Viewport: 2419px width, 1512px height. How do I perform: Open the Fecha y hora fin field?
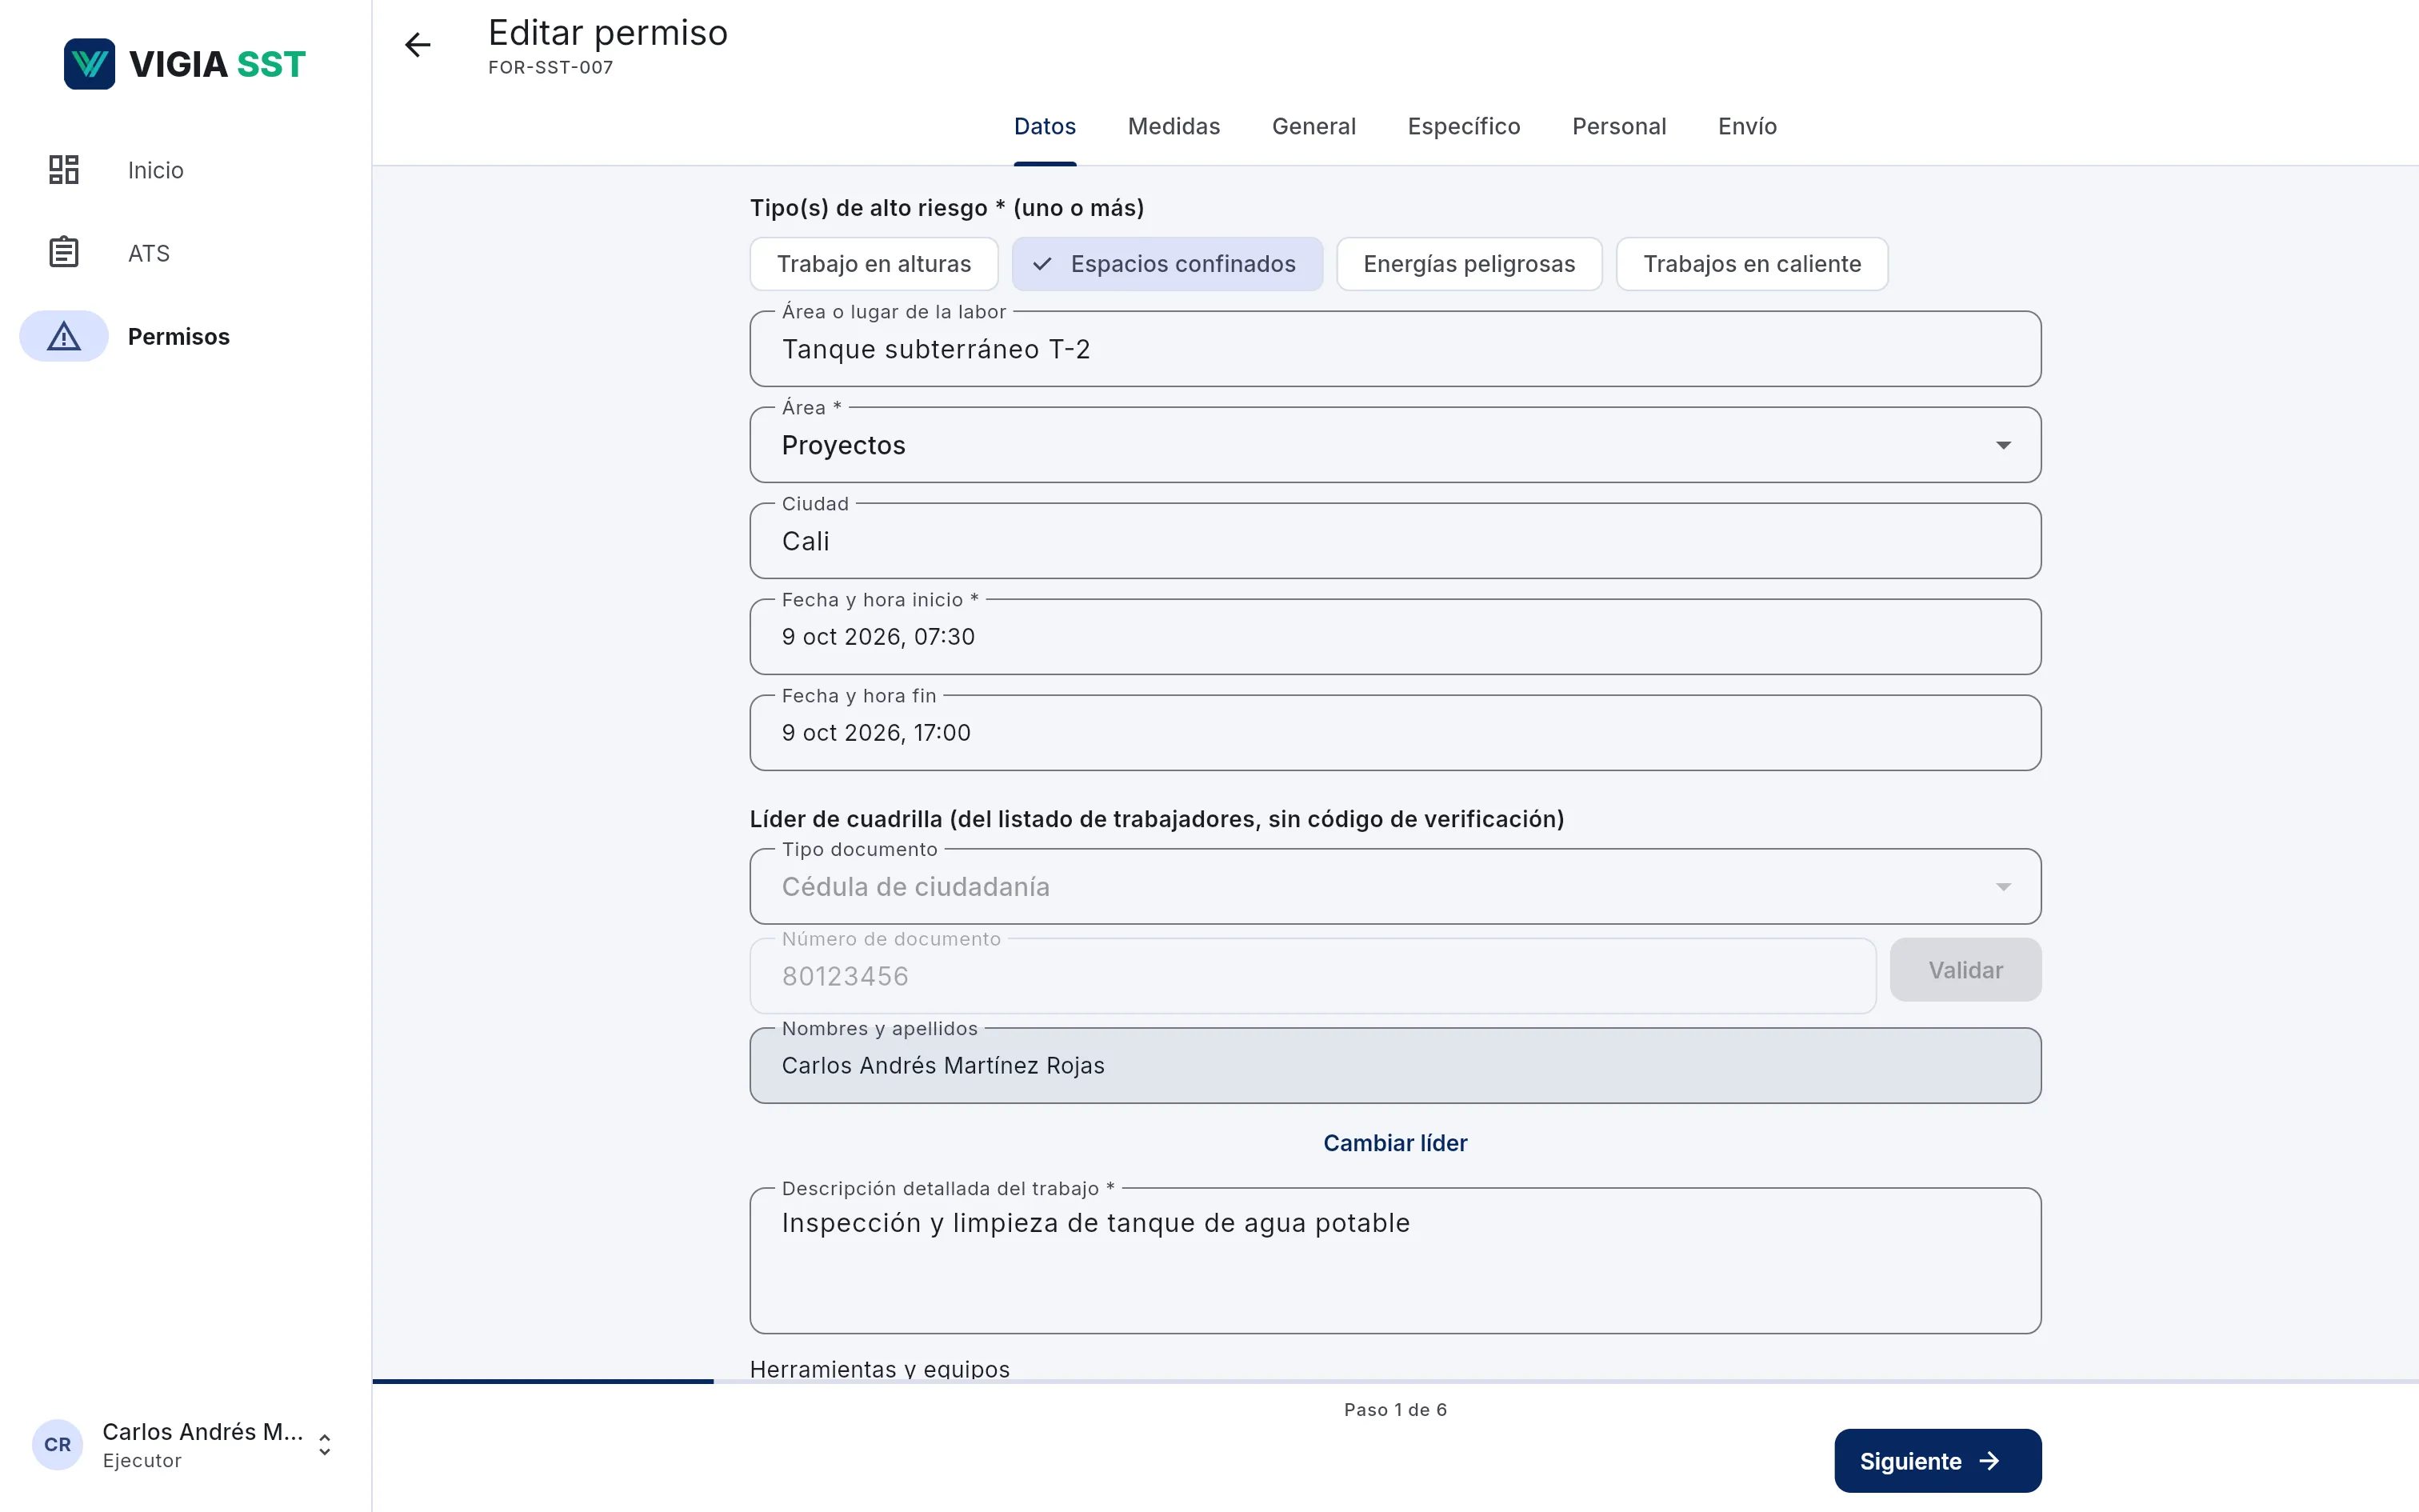(x=1394, y=733)
